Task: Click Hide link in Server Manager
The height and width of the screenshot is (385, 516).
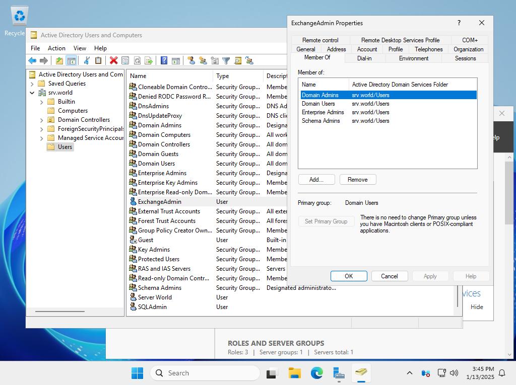Action: (477, 307)
